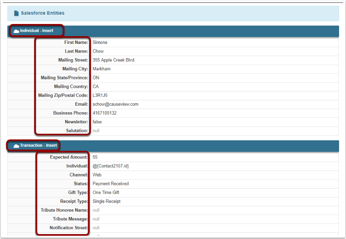Select the phone number 4167100132

[104, 113]
